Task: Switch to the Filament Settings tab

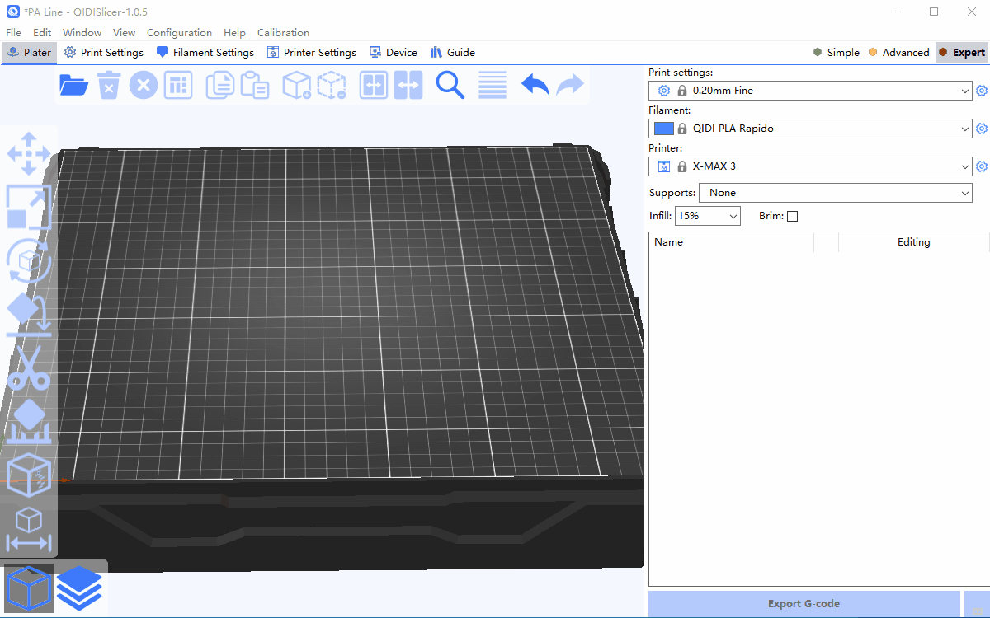Action: 205,52
